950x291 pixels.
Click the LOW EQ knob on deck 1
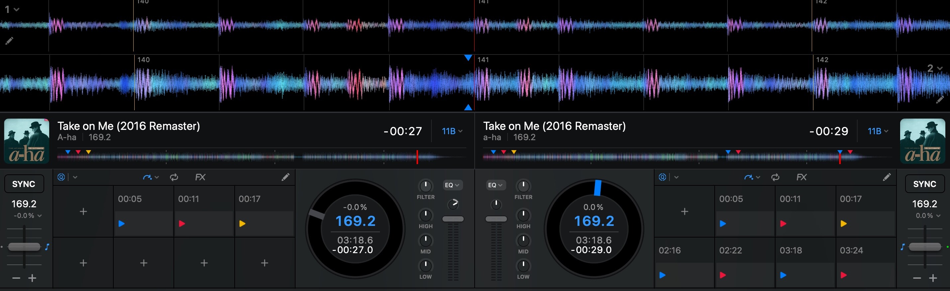[x=425, y=265]
